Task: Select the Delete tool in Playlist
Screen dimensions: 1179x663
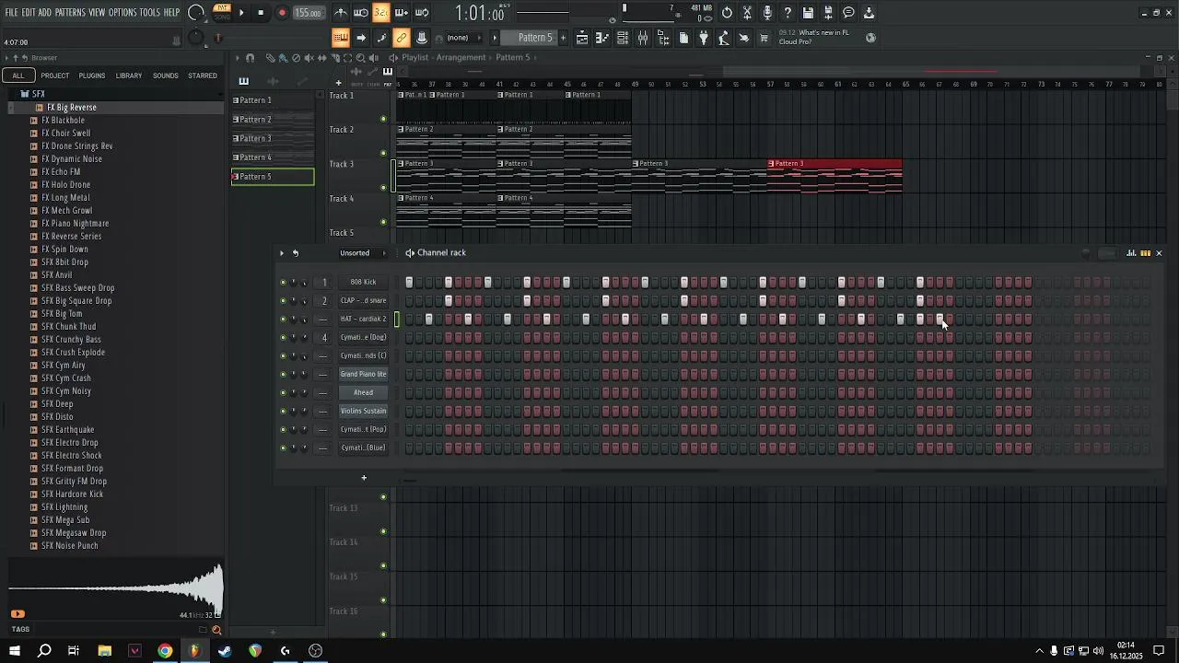Action: point(296,58)
